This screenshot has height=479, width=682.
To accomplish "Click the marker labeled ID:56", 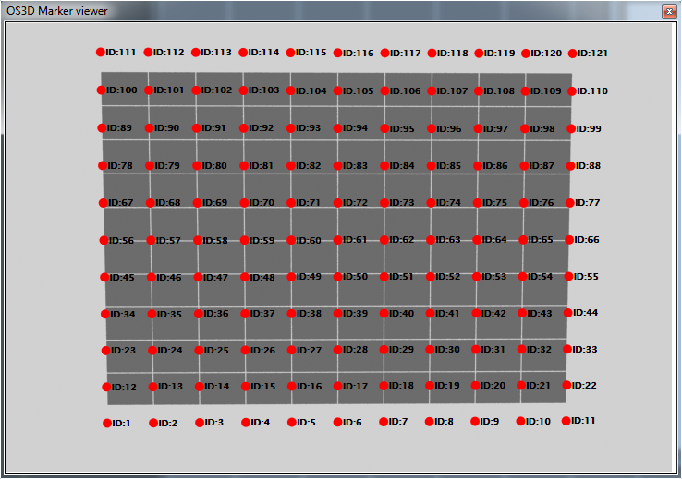I will pos(104,240).
